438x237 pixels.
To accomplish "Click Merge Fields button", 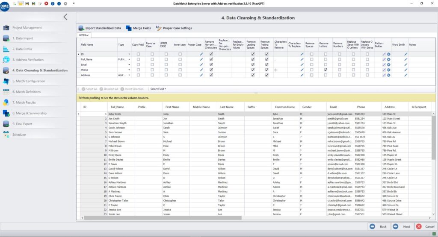I will coord(138,28).
